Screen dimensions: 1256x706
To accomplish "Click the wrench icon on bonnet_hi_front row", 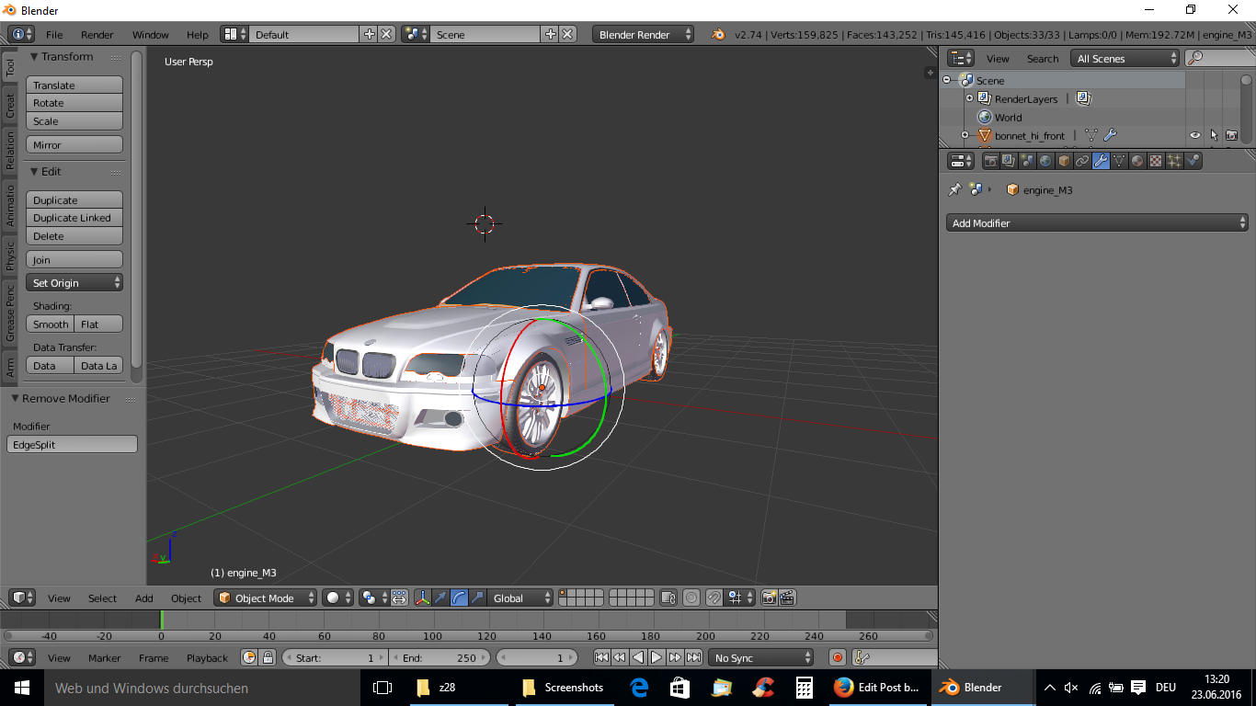I will (x=1110, y=135).
